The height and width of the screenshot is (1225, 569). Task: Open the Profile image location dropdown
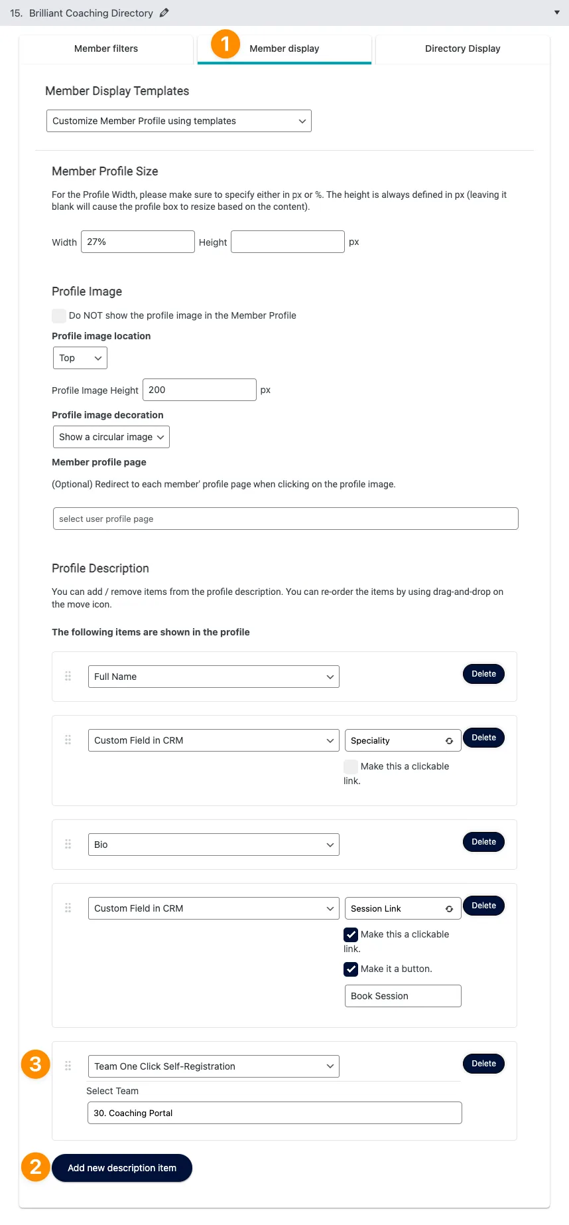80,357
